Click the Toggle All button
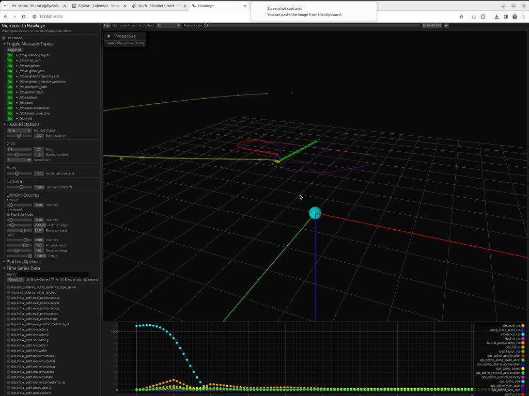The height and width of the screenshot is (396, 529). coord(14,50)
